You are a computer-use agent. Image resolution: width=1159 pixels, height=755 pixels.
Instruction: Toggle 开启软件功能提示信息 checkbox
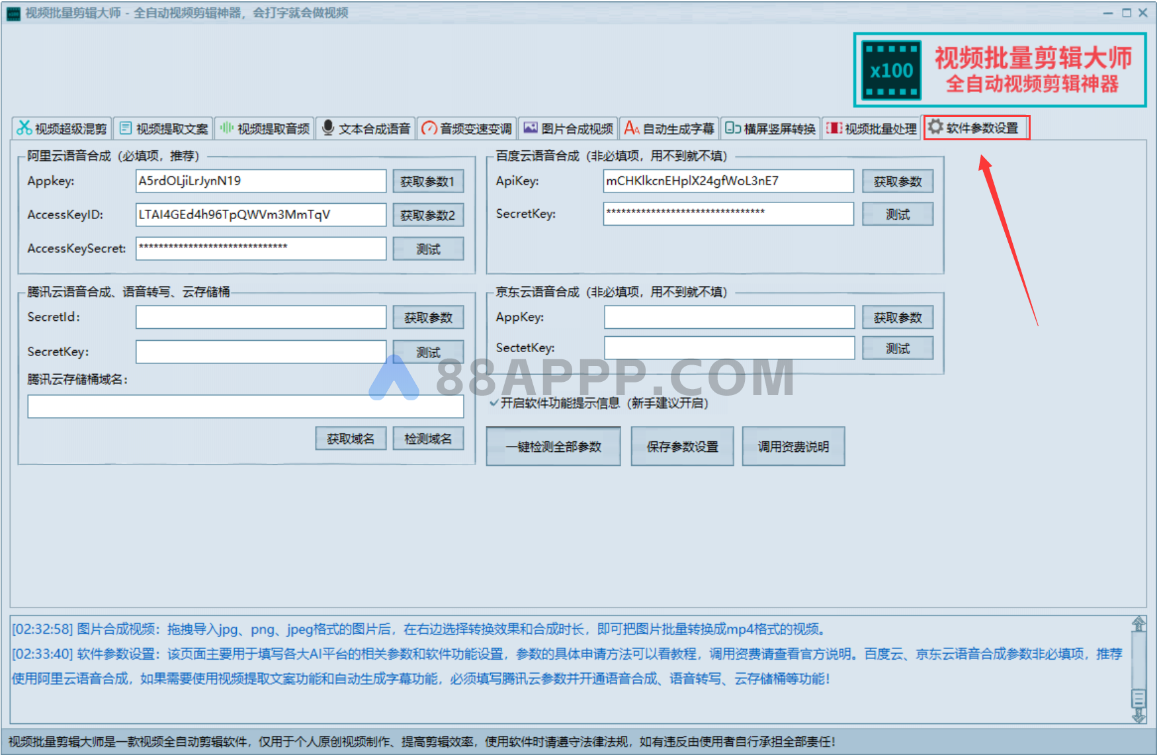(494, 403)
